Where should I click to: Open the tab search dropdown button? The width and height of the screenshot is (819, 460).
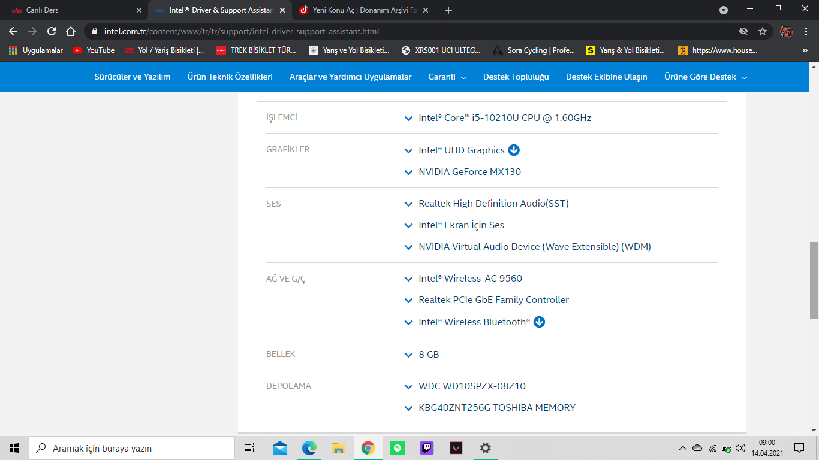point(724,10)
